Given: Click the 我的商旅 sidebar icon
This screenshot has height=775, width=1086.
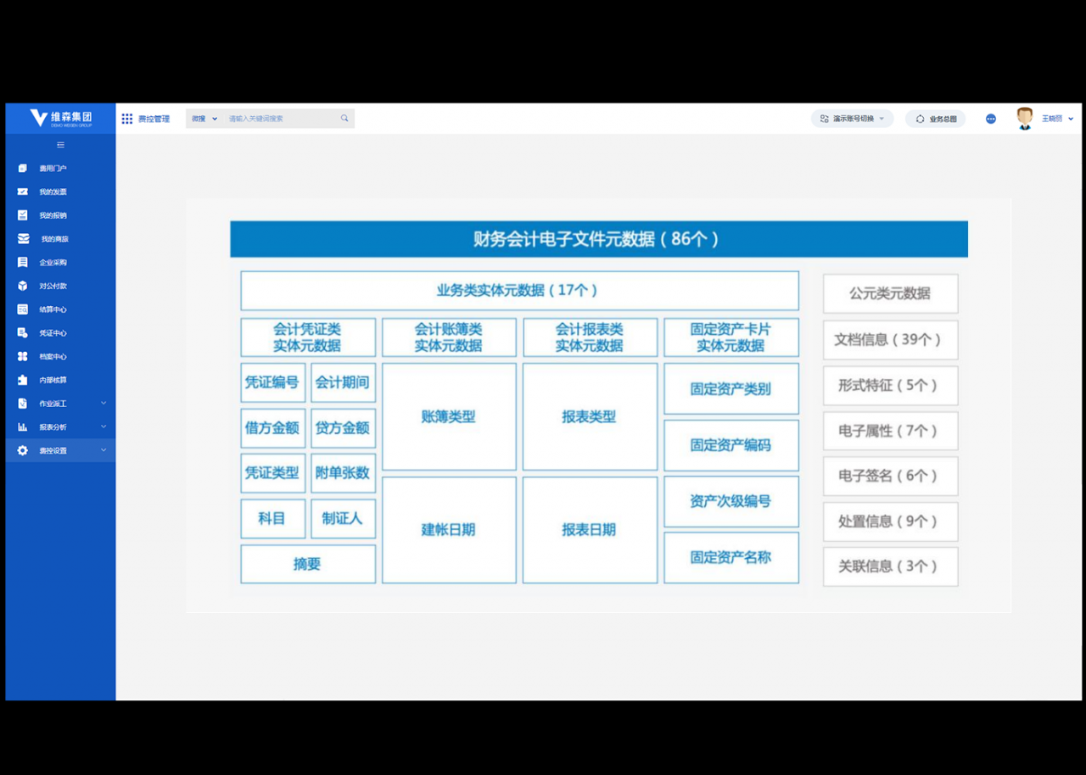Looking at the screenshot, I should coord(24,239).
